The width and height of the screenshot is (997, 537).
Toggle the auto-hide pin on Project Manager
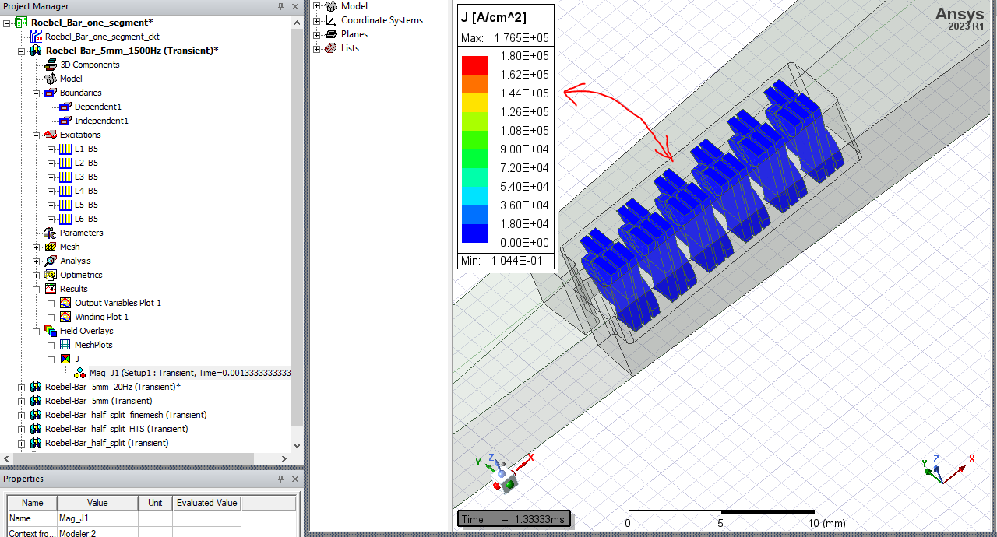point(280,6)
